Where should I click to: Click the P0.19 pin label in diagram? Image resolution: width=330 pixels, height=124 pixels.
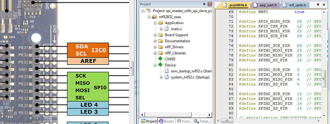pyautogui.click(x=23, y=112)
